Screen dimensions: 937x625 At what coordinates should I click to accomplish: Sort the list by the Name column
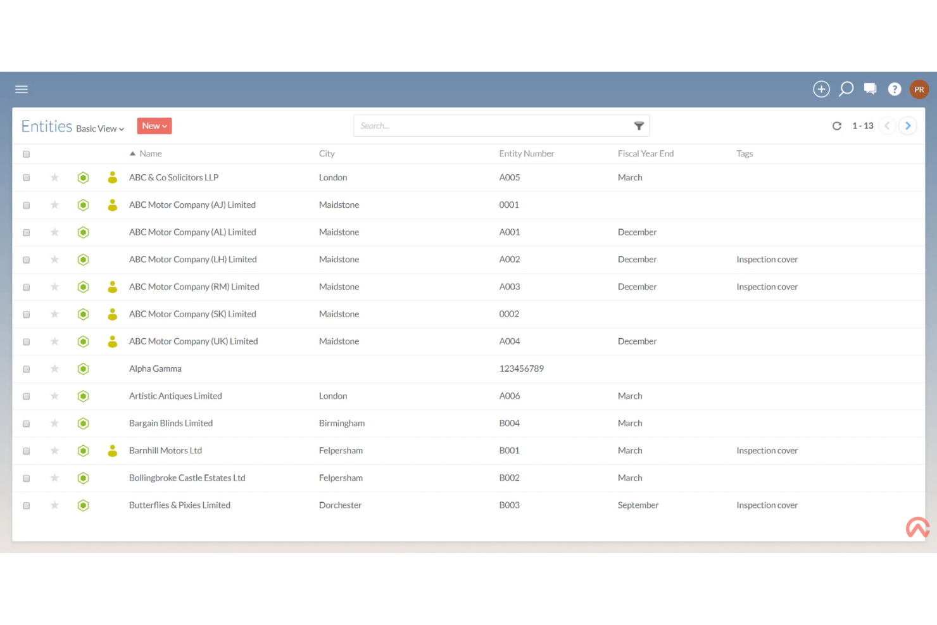click(x=151, y=153)
